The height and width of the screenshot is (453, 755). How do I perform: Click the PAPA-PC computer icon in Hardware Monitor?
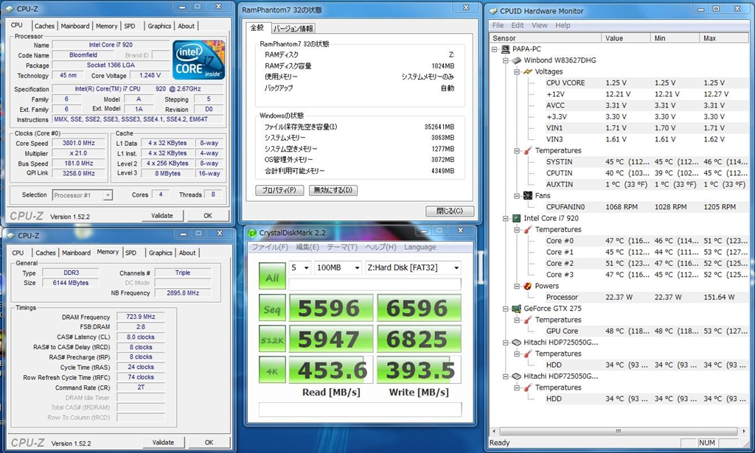[x=506, y=49]
